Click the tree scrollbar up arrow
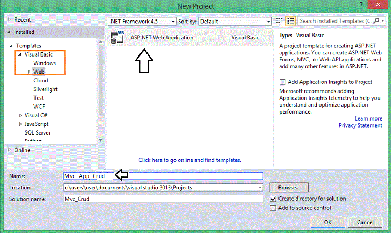The image size is (391, 233). 101,42
